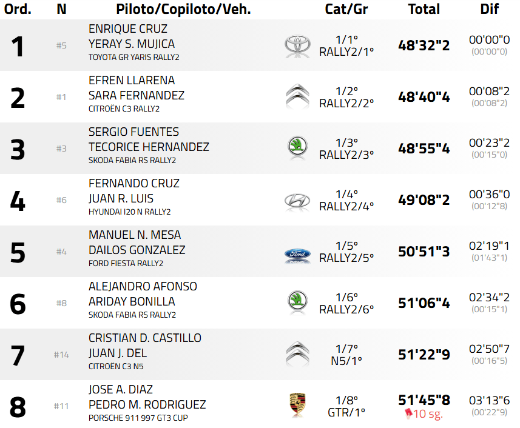
Task: Open driver ENRIQUE CRUZ entry
Action: tap(128, 29)
